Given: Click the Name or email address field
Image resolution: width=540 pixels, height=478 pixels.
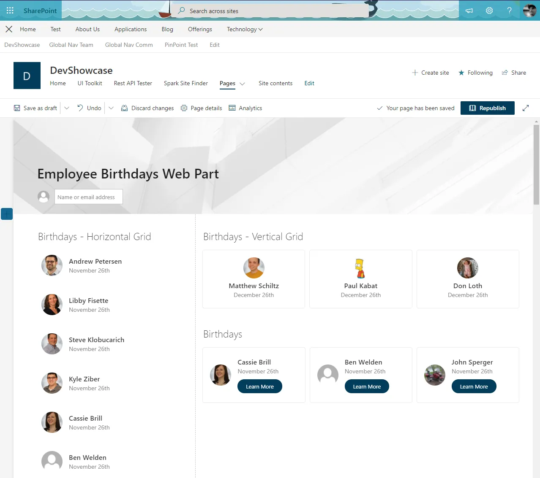Looking at the screenshot, I should point(89,197).
